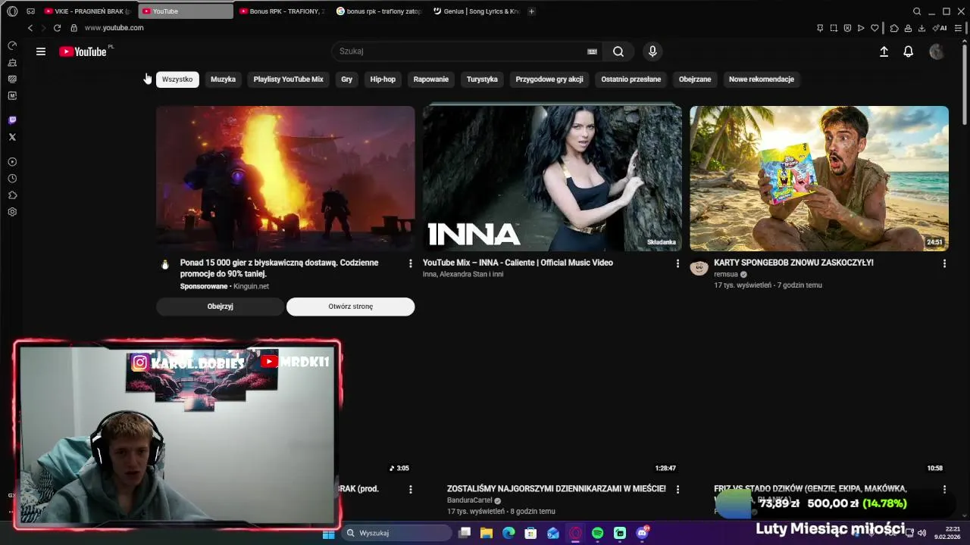Open the Kinguin.net sponsored link
The width and height of the screenshot is (970, 545).
coord(251,286)
